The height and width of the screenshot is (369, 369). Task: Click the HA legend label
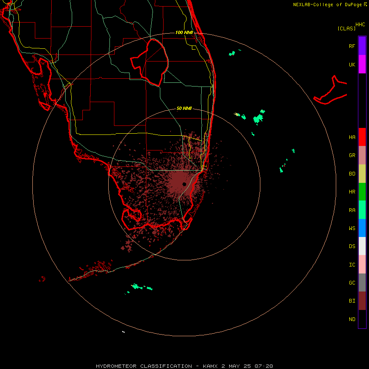tap(352, 137)
